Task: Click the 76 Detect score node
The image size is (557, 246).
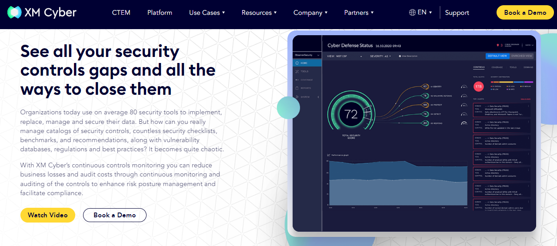Action: [425, 114]
